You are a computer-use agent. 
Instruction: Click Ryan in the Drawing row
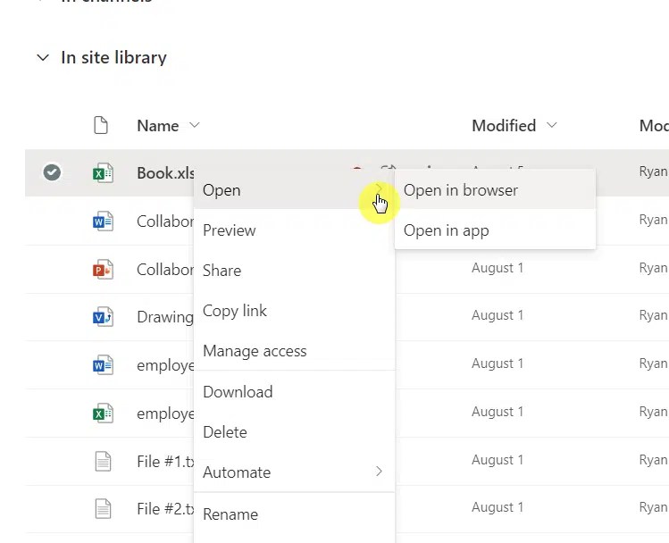[x=653, y=315]
